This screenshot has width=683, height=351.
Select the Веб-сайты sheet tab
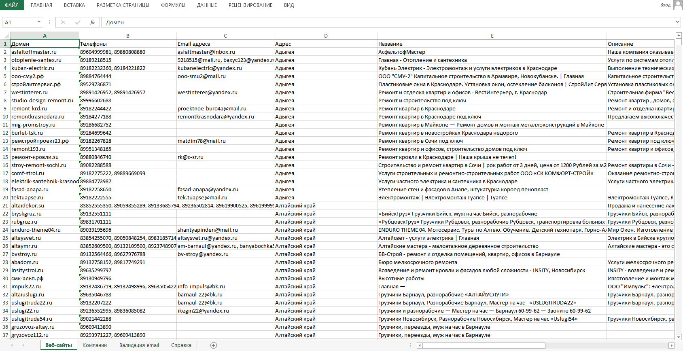click(x=59, y=345)
